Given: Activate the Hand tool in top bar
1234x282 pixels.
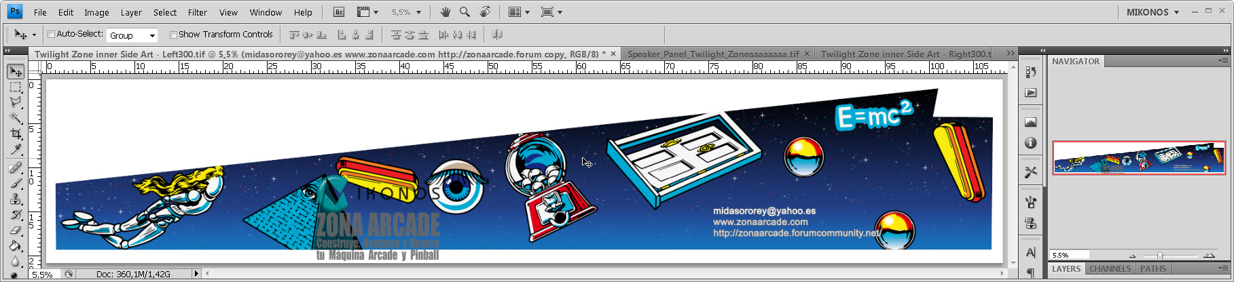Looking at the screenshot, I should (x=446, y=12).
